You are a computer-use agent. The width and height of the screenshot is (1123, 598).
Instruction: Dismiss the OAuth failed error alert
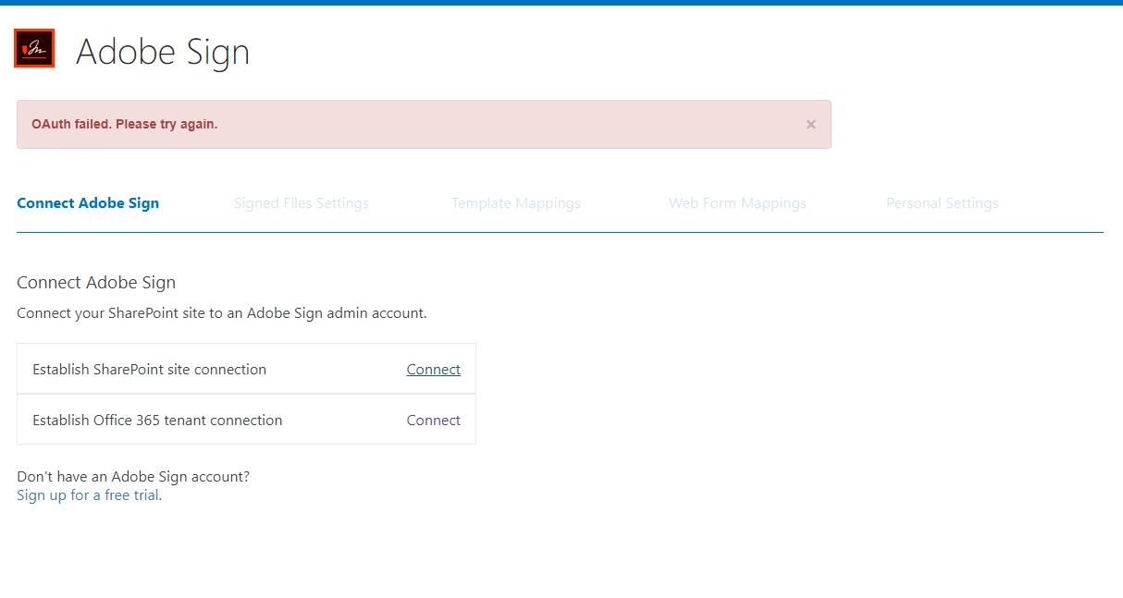pyautogui.click(x=810, y=125)
